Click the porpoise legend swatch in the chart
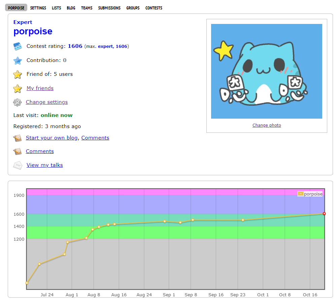The image size is (336, 302). pos(301,194)
